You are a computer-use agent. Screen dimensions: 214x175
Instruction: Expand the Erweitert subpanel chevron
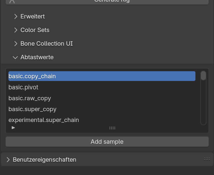point(16,17)
